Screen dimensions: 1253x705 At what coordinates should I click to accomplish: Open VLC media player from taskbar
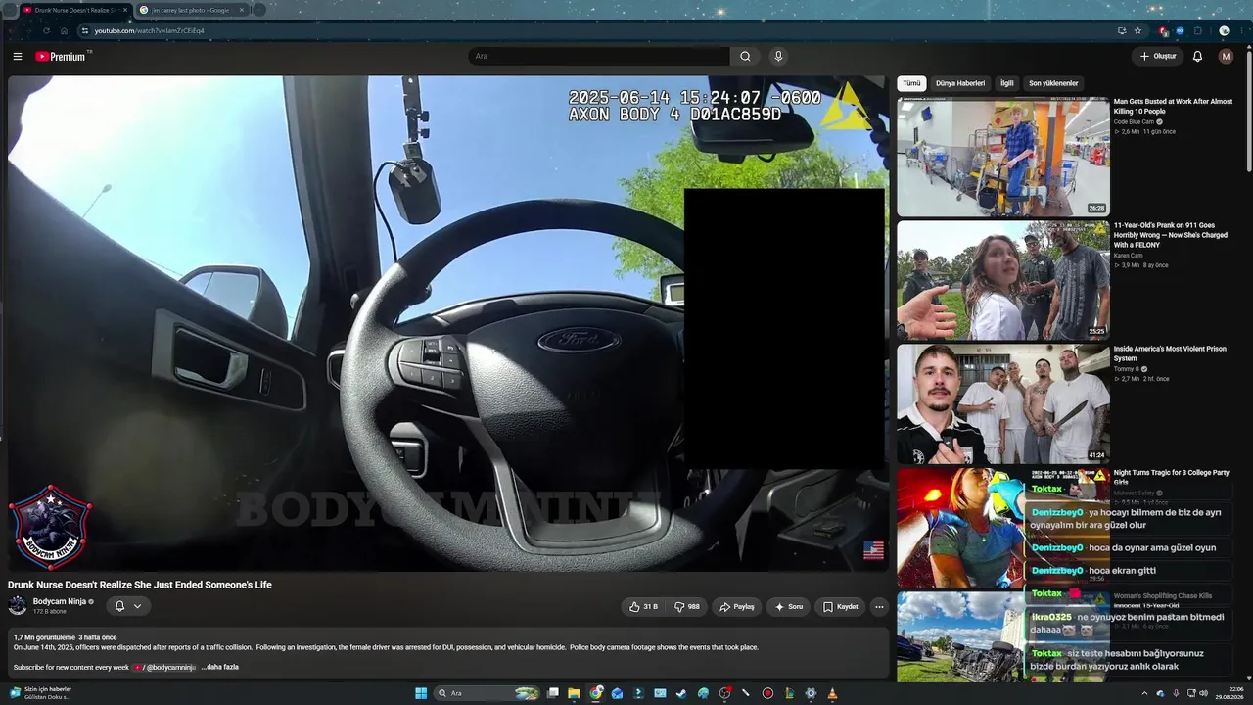[x=832, y=693]
